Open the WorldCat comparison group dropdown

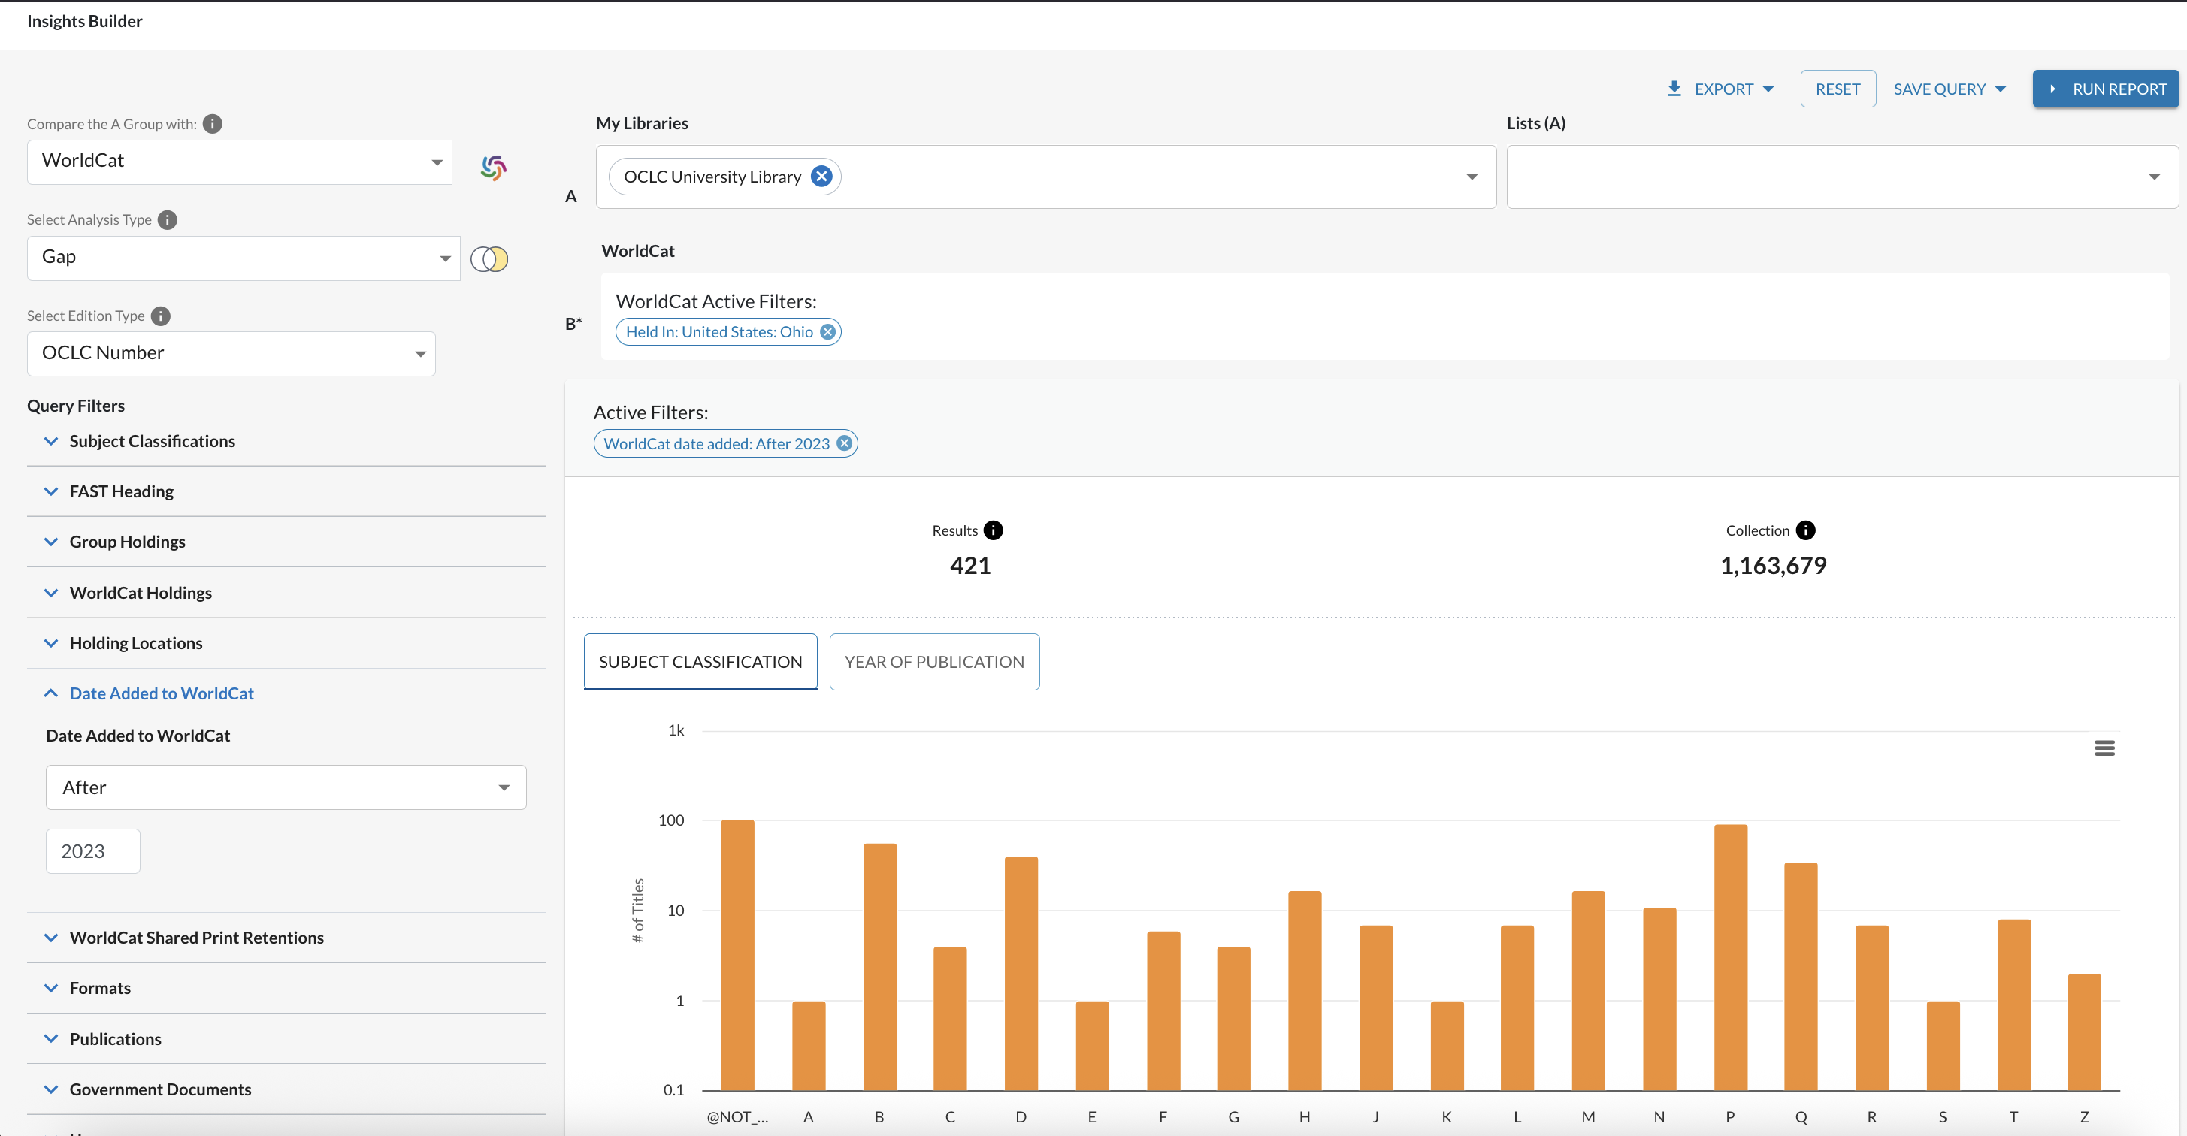(x=240, y=162)
